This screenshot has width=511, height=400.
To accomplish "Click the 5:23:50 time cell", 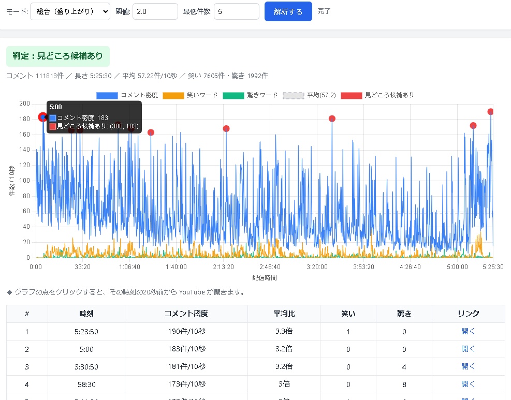I will tap(86, 332).
